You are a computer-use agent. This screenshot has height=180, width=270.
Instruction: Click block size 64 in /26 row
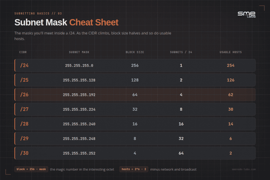[135, 95]
